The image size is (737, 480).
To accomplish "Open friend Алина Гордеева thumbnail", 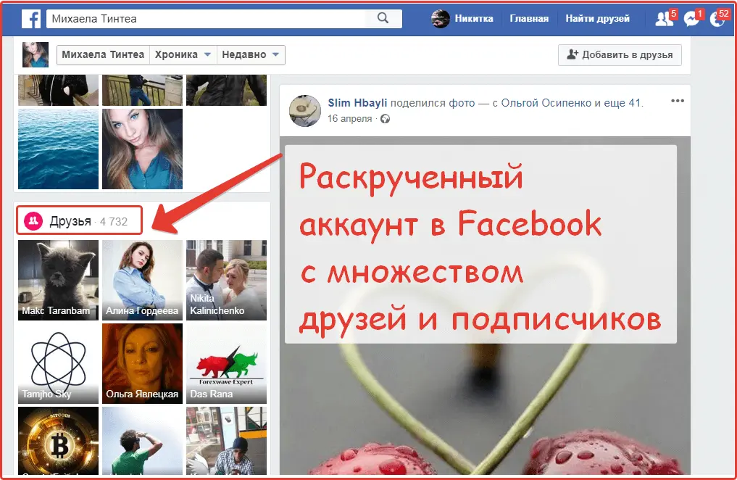I will click(143, 280).
